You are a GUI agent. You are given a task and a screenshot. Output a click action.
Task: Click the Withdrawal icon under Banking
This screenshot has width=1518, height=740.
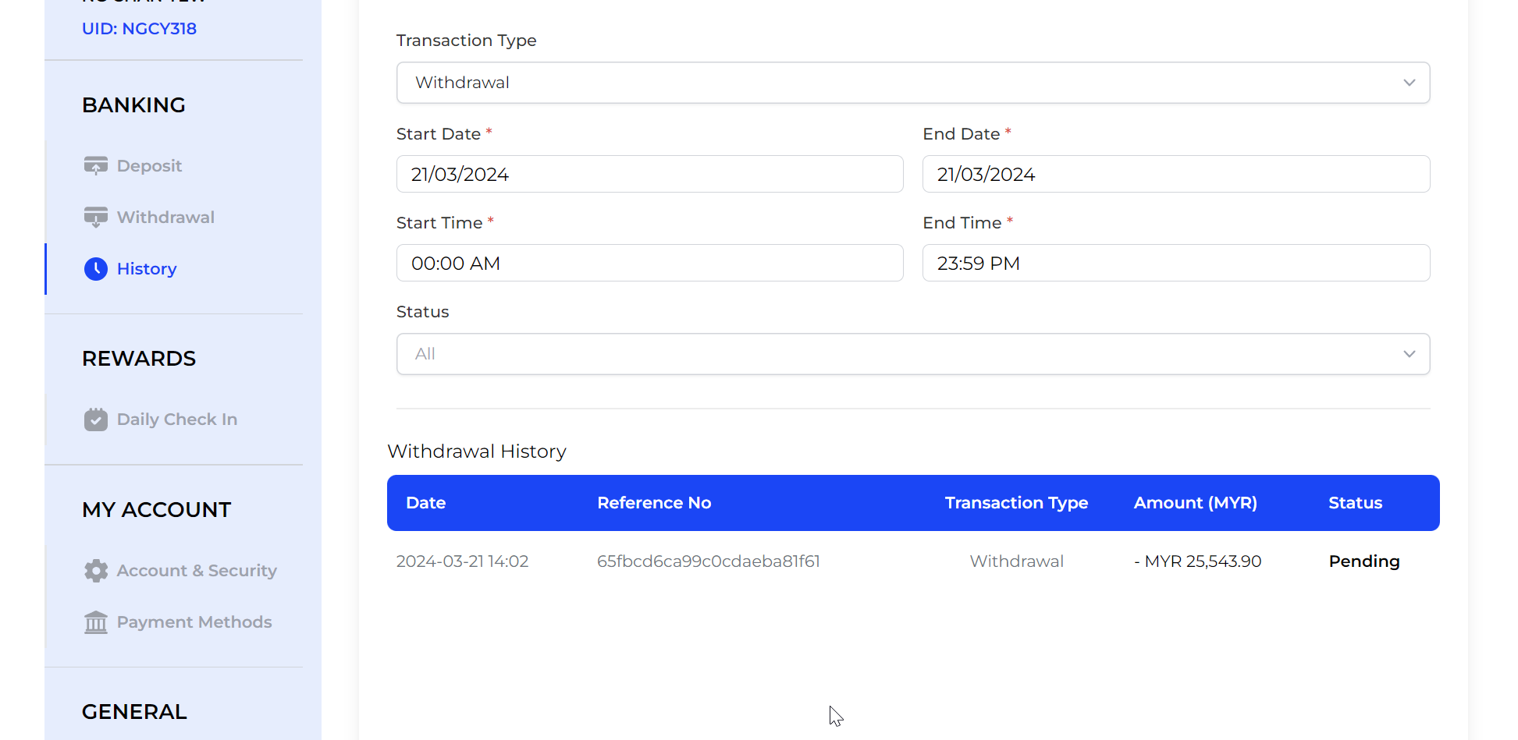(x=95, y=218)
